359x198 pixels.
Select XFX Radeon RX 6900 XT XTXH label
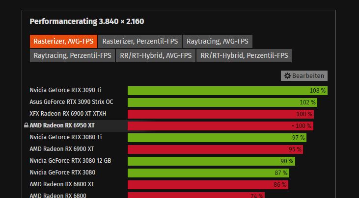tap(68, 114)
